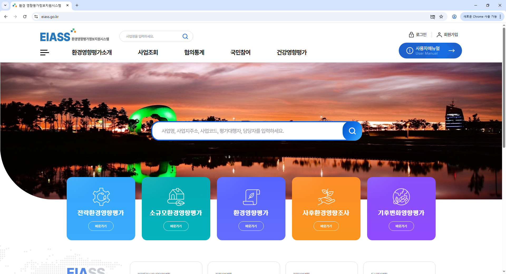Open the hamburger menu icon beside 환경영향평가소개
The image size is (506, 274).
click(45, 52)
